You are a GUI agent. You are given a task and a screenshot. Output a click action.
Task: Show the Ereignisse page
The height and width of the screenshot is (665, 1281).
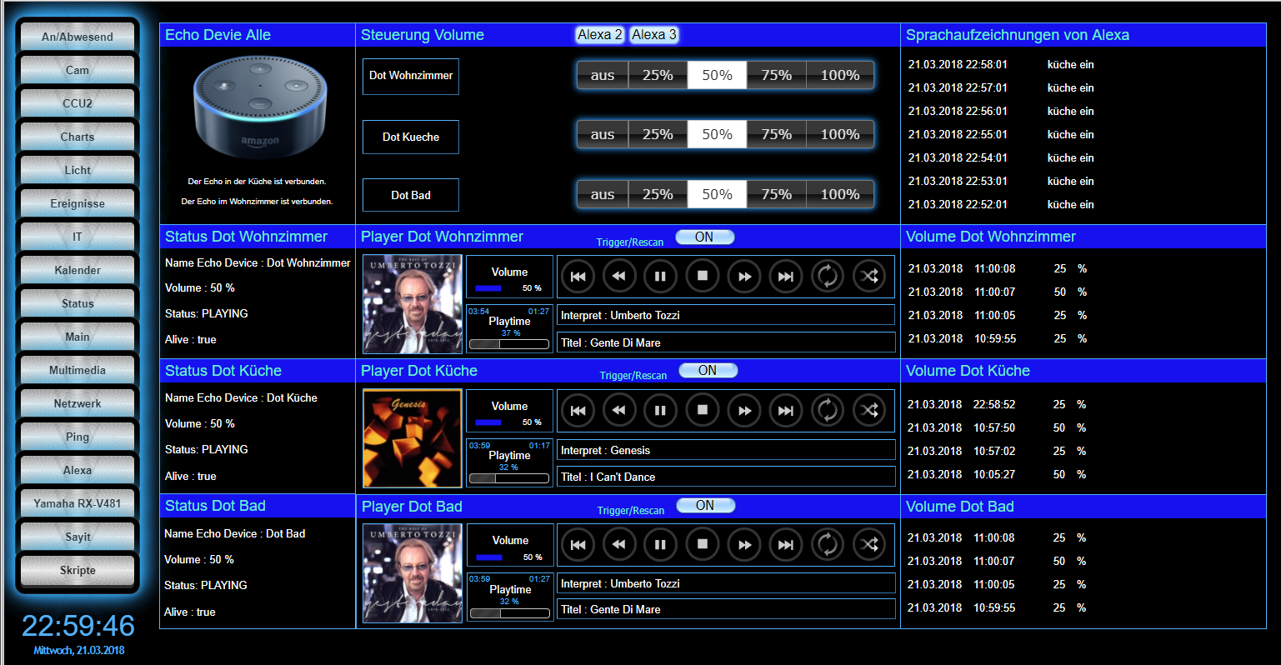78,203
